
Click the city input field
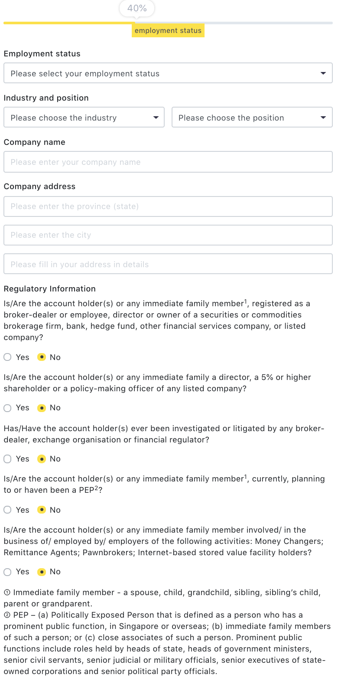point(168,235)
